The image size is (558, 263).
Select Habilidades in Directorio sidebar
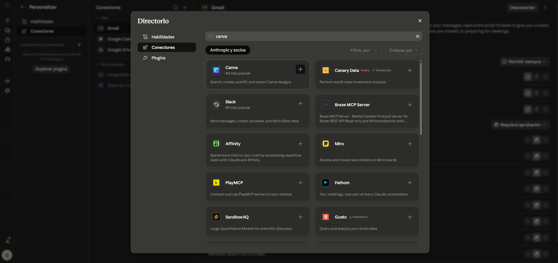click(167, 37)
